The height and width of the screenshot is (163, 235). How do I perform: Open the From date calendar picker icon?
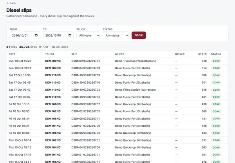pyautogui.click(x=36, y=35)
